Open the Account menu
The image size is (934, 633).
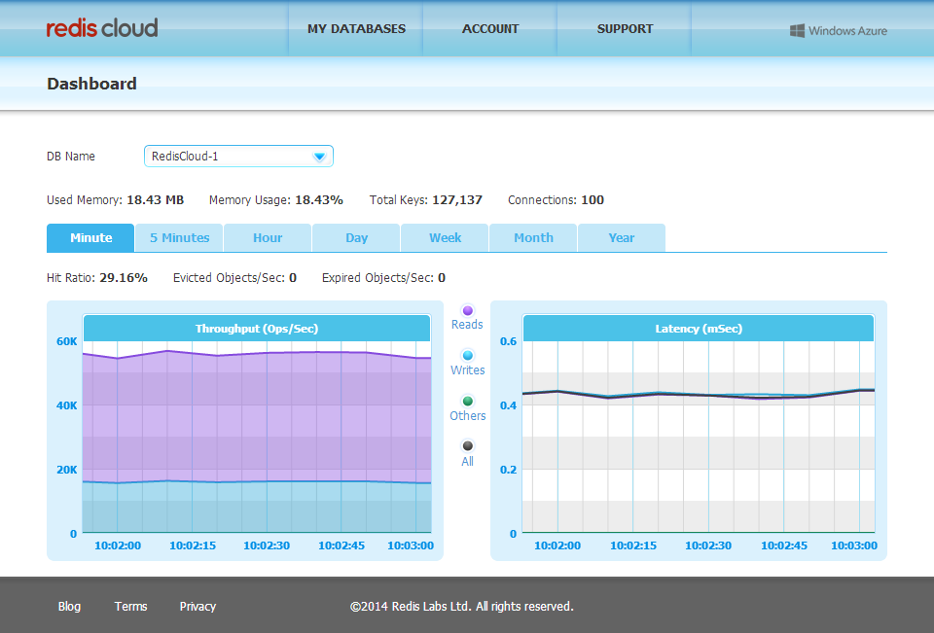(490, 28)
